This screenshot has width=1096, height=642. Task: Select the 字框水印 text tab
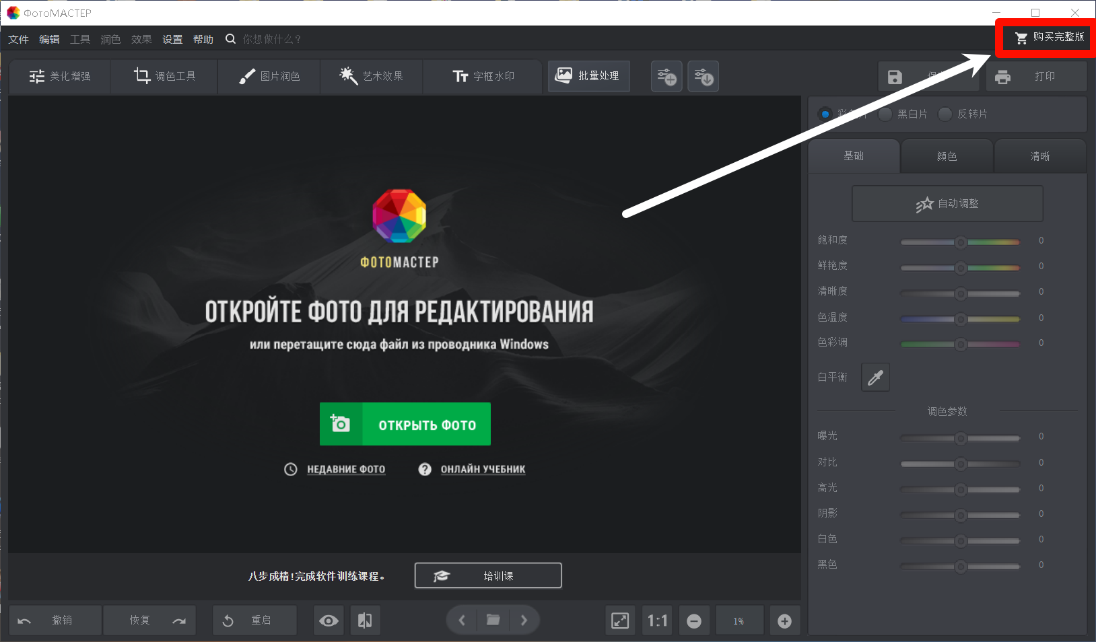[x=483, y=76]
